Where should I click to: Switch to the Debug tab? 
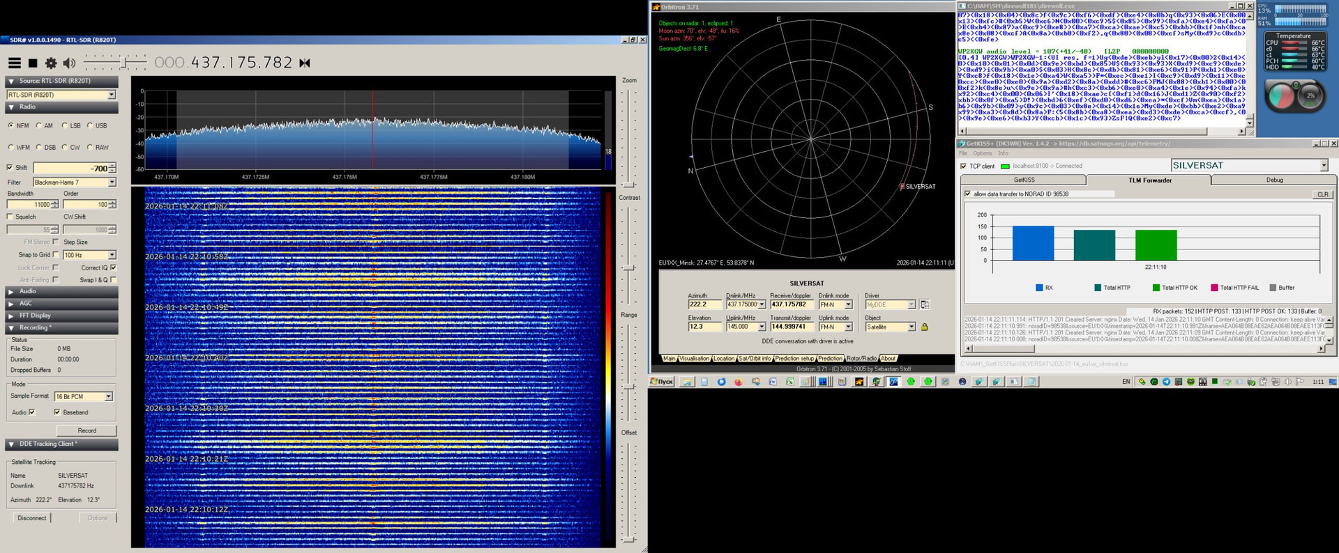1274,180
